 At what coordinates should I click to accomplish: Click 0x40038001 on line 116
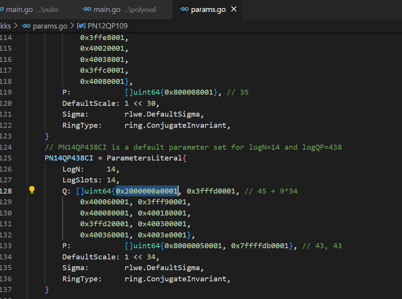[x=102, y=60]
